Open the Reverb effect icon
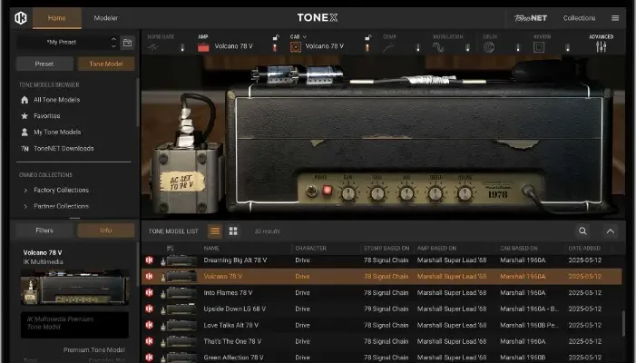Screen dimensions: 636x363 tap(540, 46)
